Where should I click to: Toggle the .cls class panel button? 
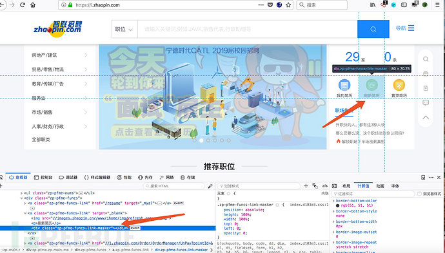(x=324, y=186)
